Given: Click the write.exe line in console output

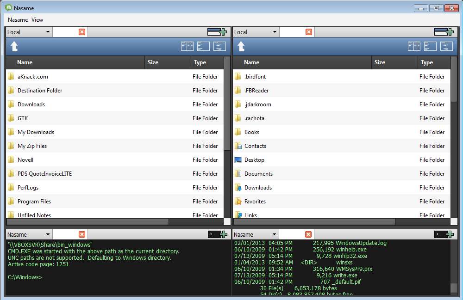Looking at the screenshot, I should 295,275.
